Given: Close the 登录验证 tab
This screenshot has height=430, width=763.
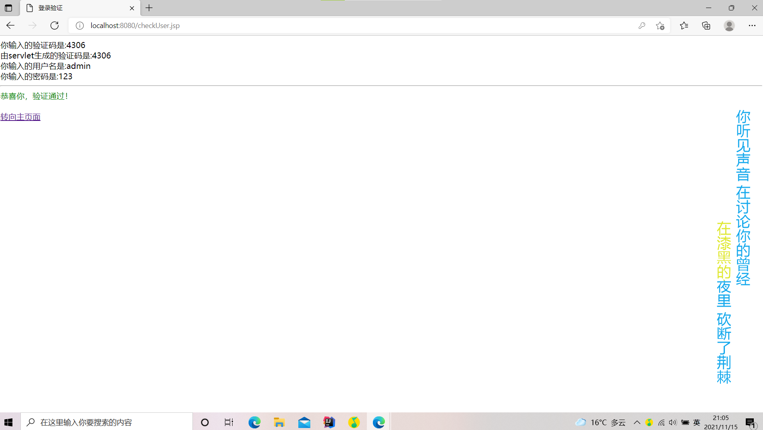Looking at the screenshot, I should coord(132,8).
